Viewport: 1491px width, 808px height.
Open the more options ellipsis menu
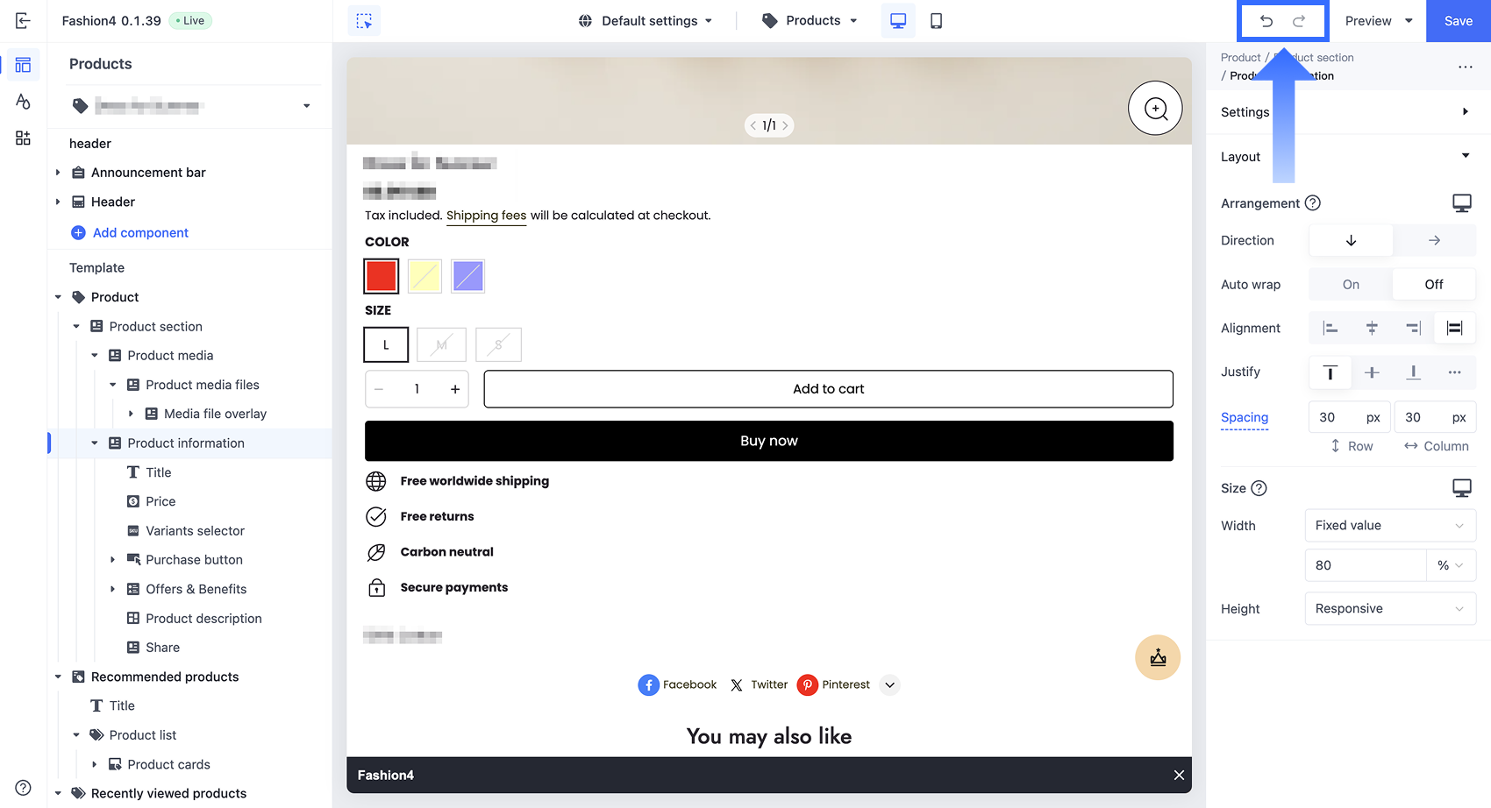click(x=1466, y=67)
